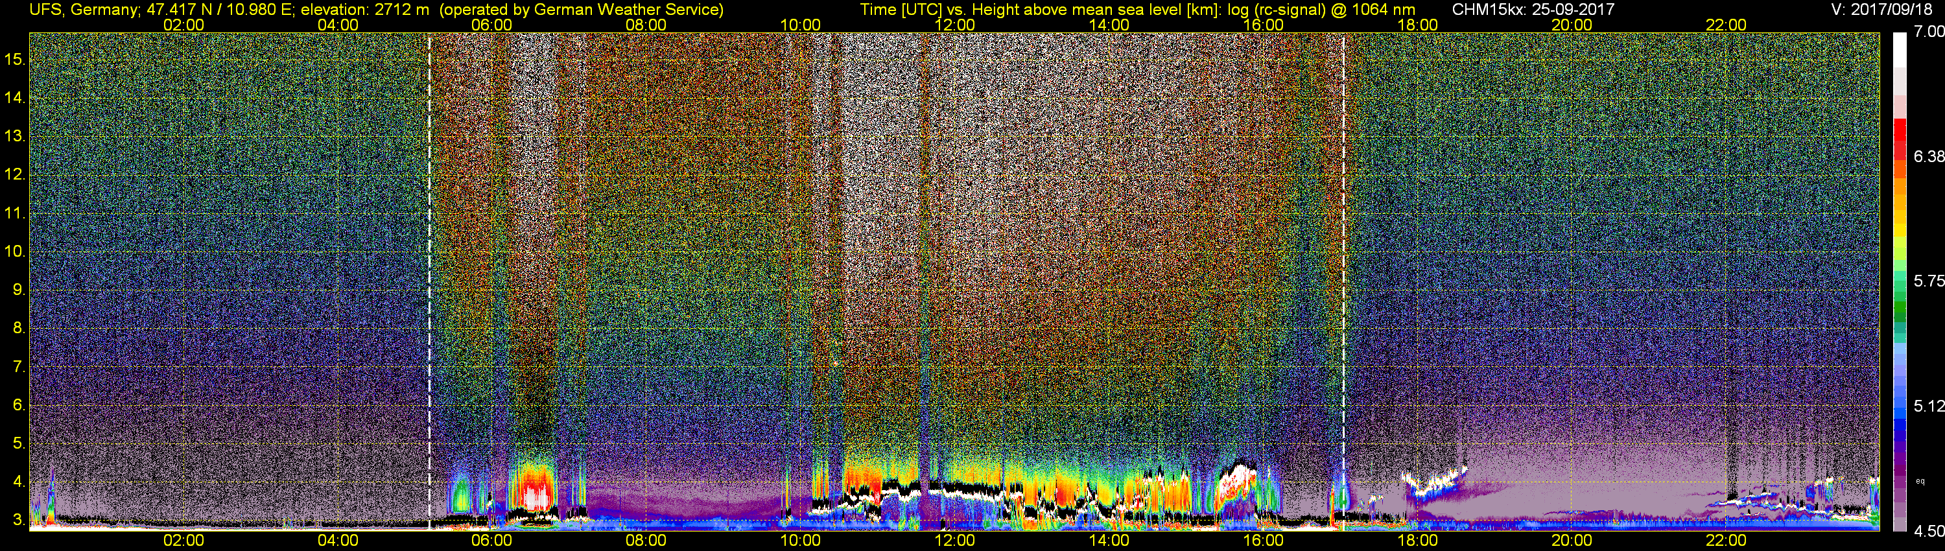
Task: Click the station title 'UFS, Germany' text
Action: [x=82, y=10]
